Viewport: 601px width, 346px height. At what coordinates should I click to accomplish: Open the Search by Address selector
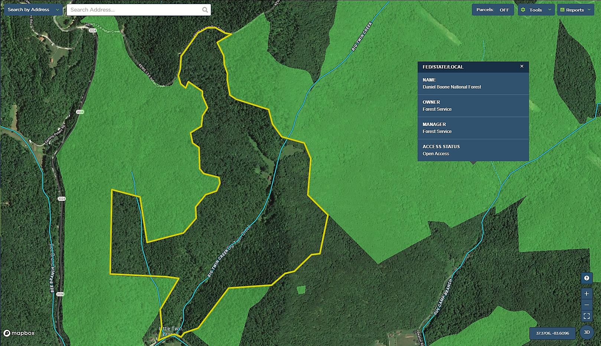(x=33, y=10)
